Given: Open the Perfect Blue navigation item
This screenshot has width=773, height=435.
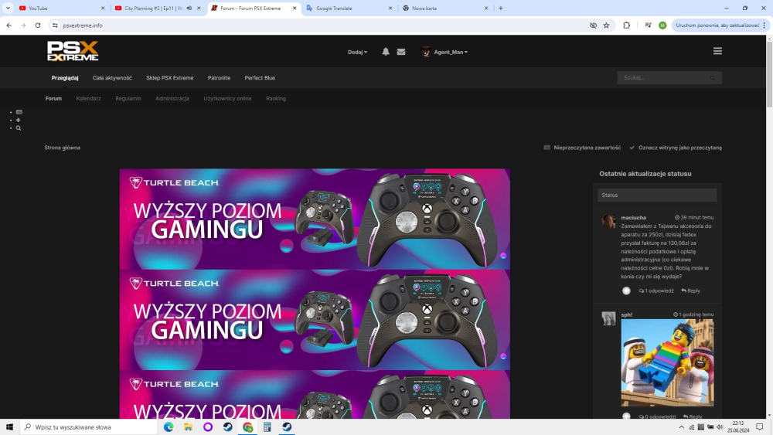Looking at the screenshot, I should [x=260, y=78].
